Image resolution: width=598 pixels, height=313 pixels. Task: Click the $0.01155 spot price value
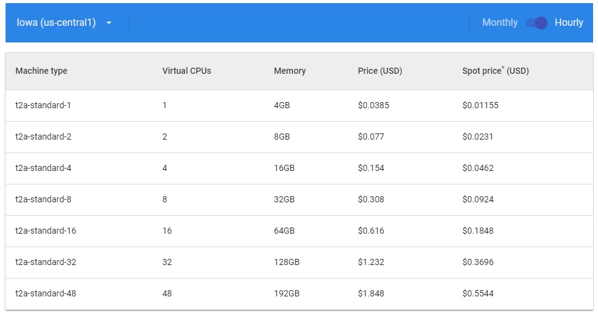pyautogui.click(x=480, y=105)
